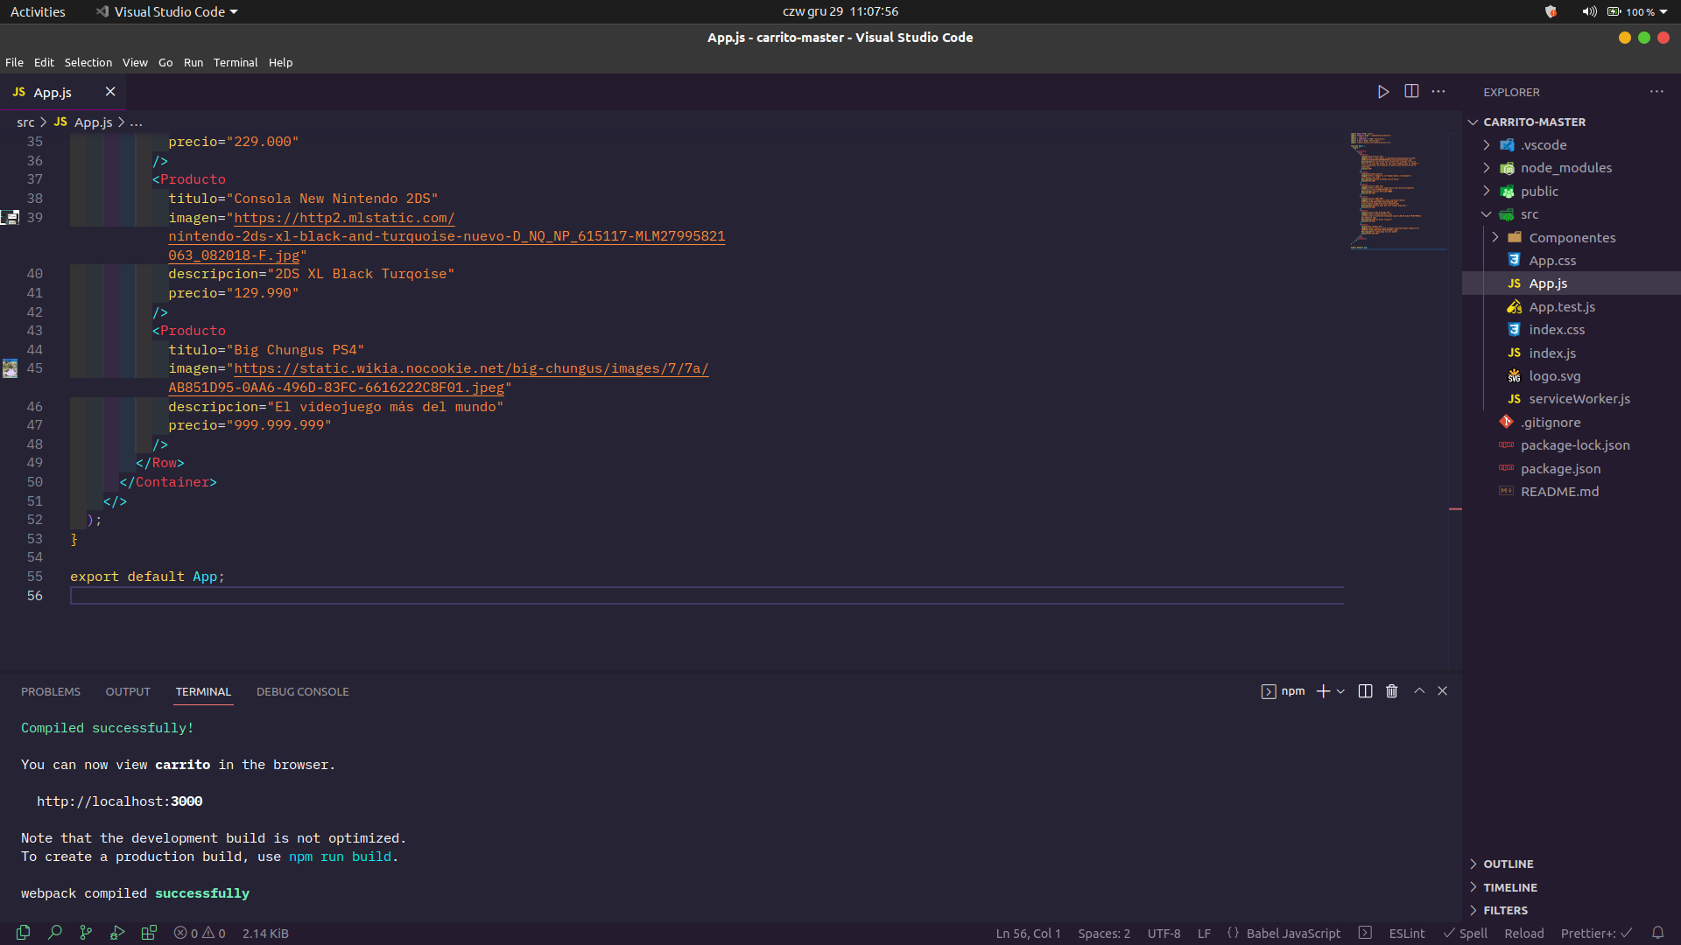
Task: Open http://localhost:3000 link in terminal
Action: [119, 801]
